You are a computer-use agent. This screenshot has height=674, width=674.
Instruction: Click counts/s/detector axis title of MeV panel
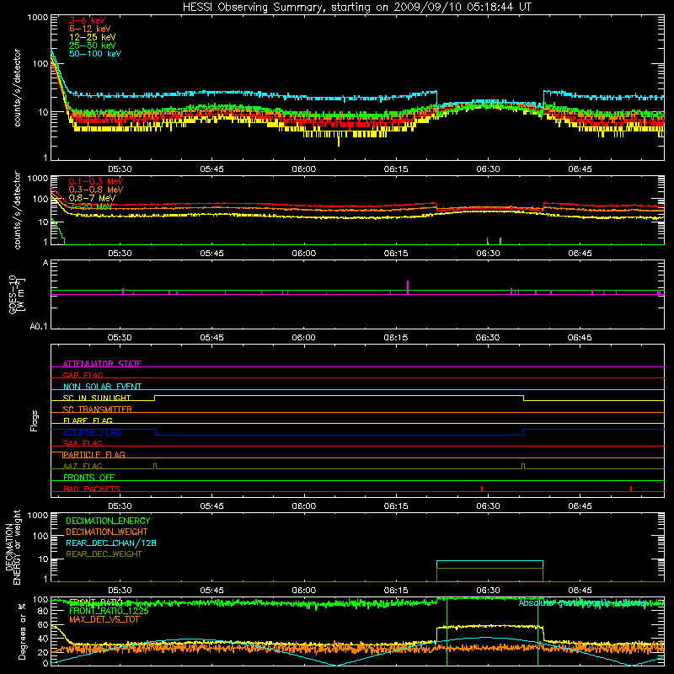tap(17, 210)
